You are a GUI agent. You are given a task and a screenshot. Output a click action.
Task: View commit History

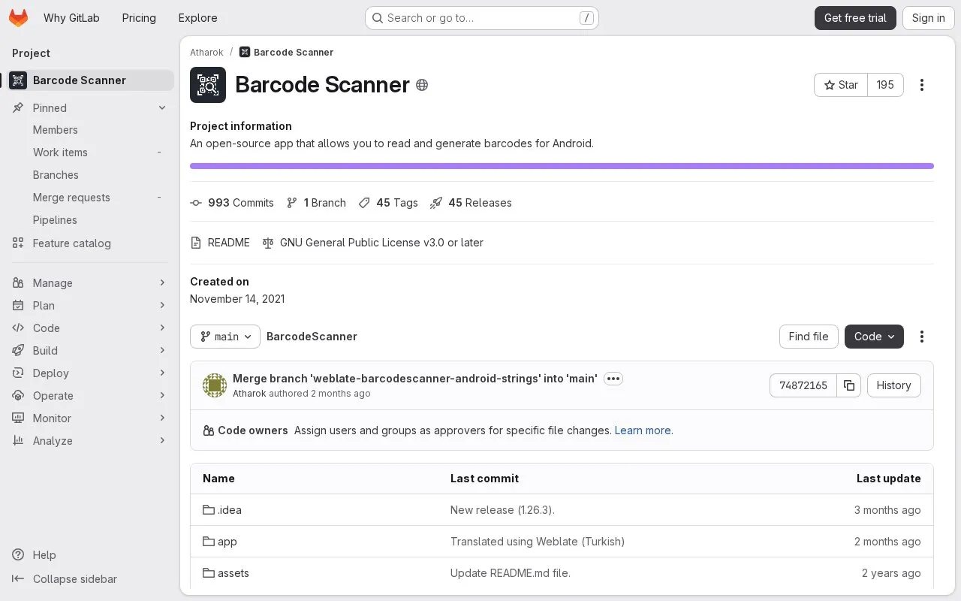click(893, 385)
